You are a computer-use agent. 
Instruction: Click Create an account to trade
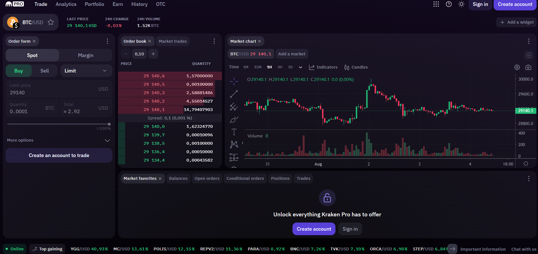pos(59,155)
